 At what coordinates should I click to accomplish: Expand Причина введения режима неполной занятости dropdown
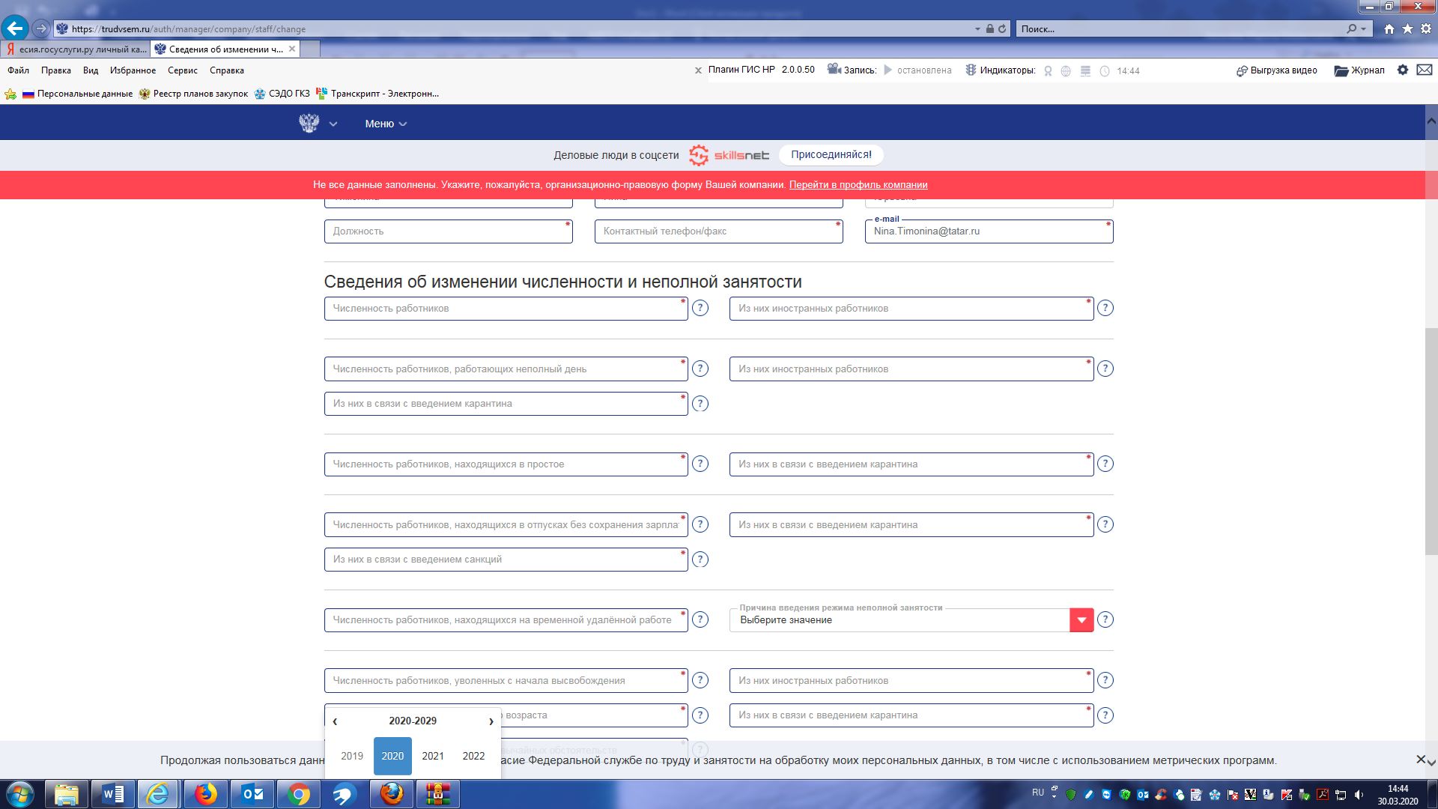pos(1081,620)
